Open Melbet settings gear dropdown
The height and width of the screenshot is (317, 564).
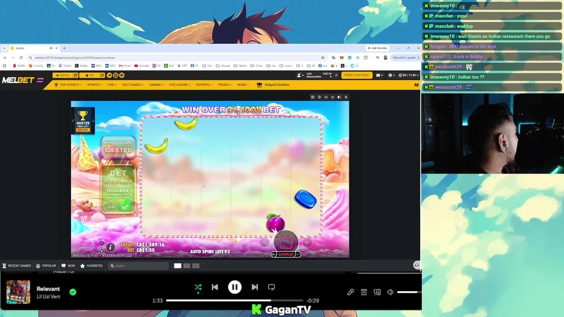click(x=391, y=75)
